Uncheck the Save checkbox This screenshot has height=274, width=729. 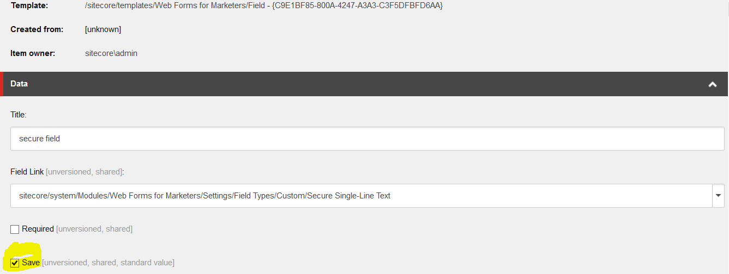15,263
